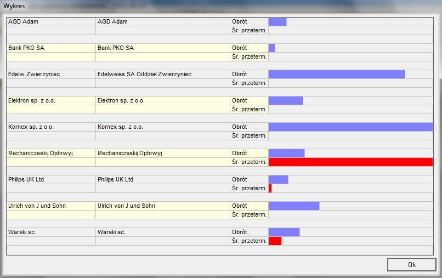
Task: Click Obrót label in Mechaniczeskij Optowyj row
Action: click(239, 153)
